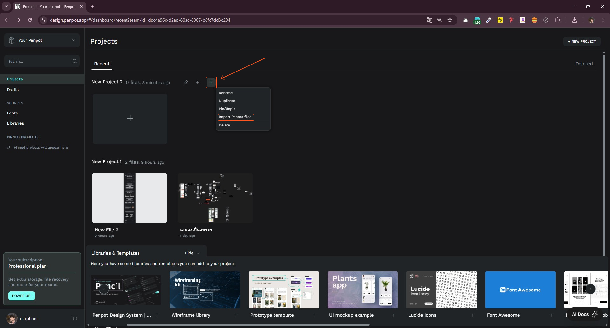Click '0 files, 3 minutes ago' text

pos(148,82)
